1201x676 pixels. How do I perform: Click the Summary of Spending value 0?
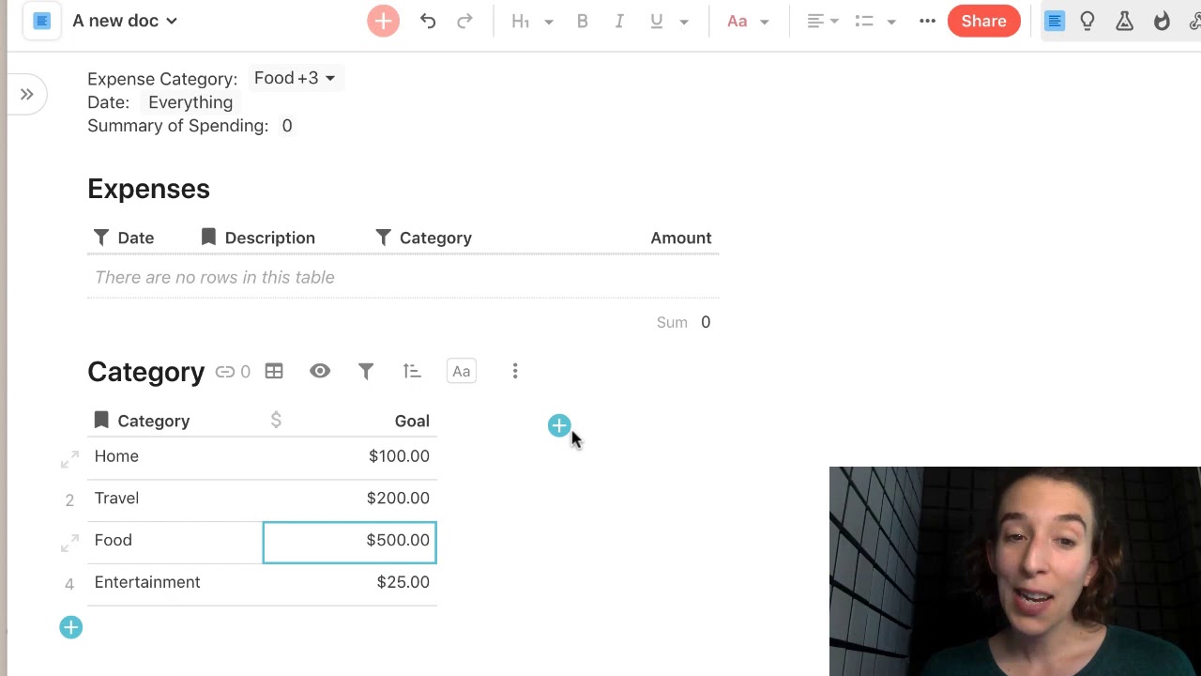(x=287, y=126)
